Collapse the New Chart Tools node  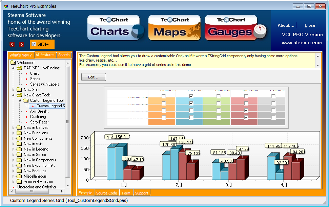tap(14, 95)
